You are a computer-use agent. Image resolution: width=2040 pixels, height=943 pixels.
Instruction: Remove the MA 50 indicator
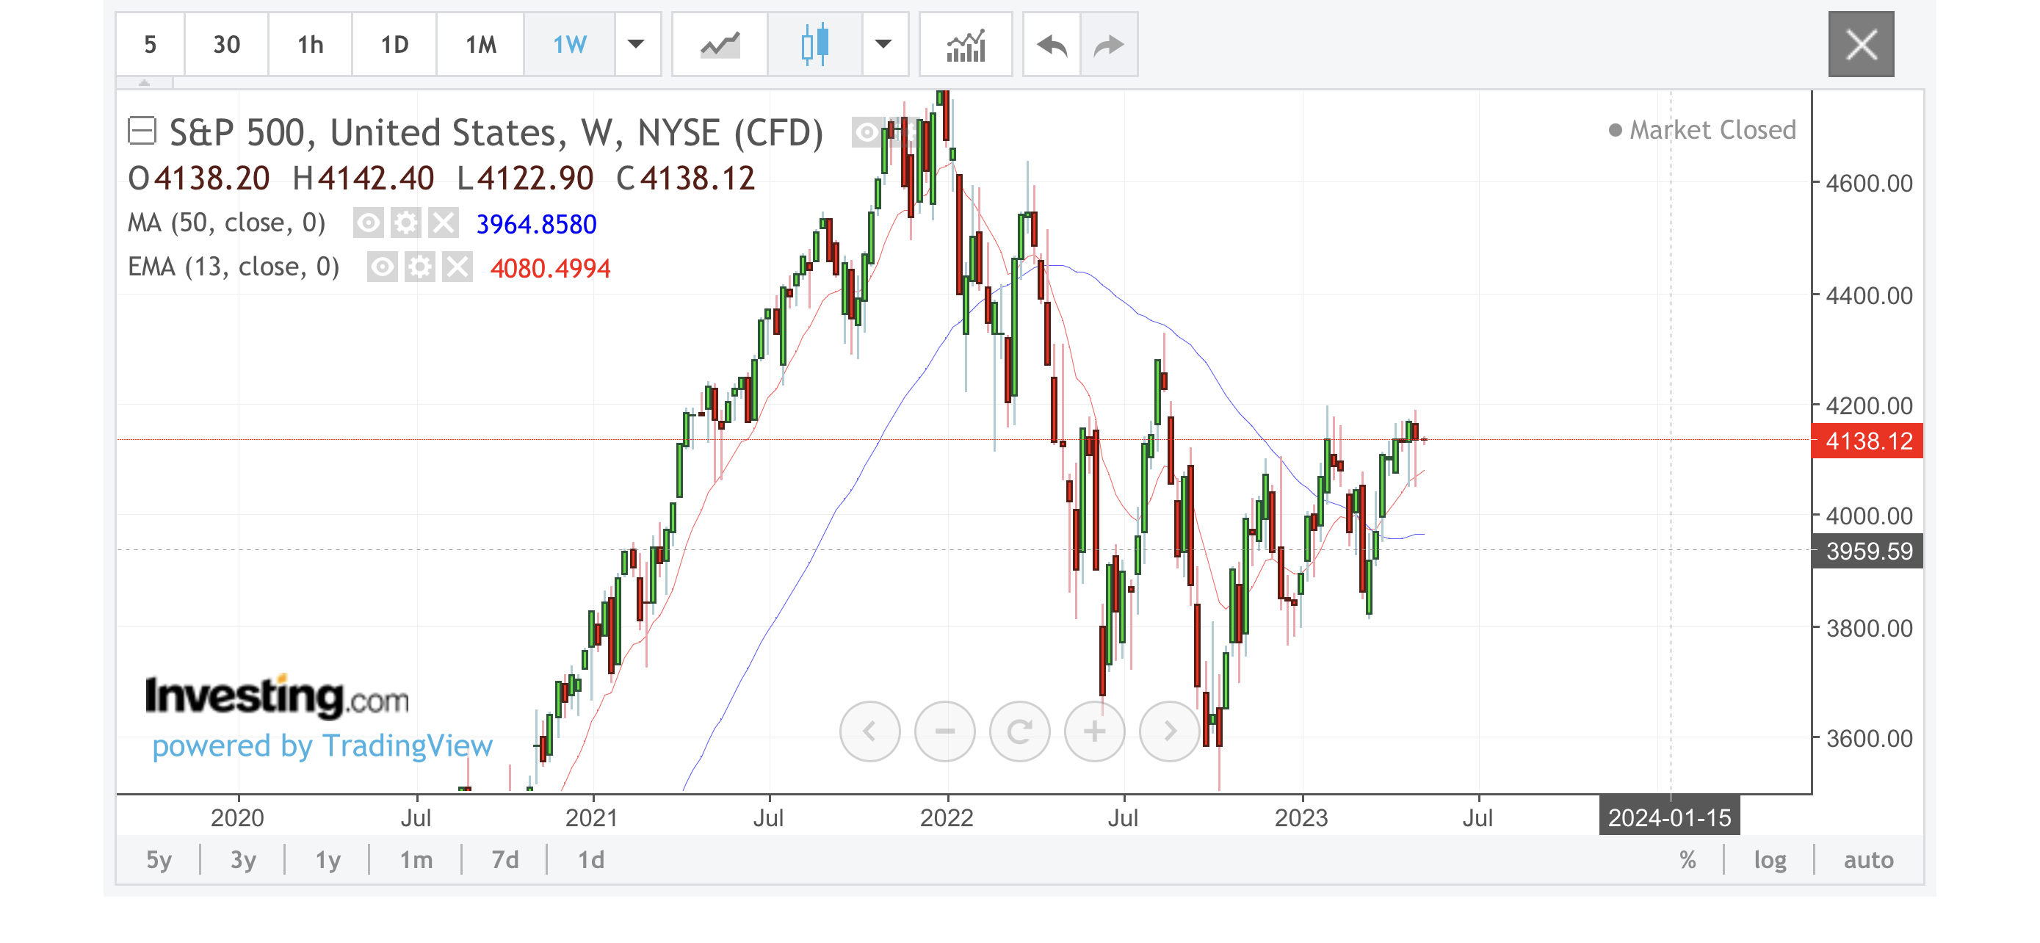[444, 223]
